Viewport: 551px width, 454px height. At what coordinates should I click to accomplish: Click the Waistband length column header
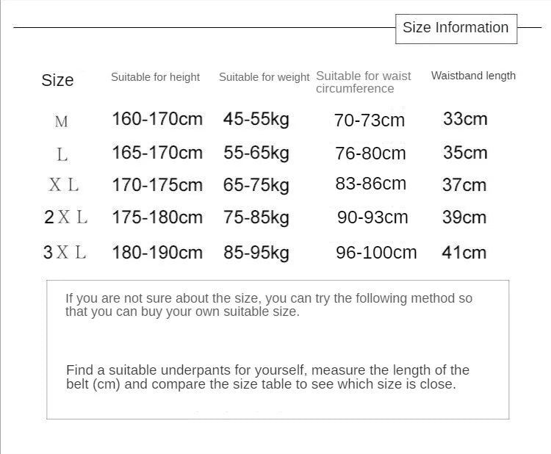473,76
